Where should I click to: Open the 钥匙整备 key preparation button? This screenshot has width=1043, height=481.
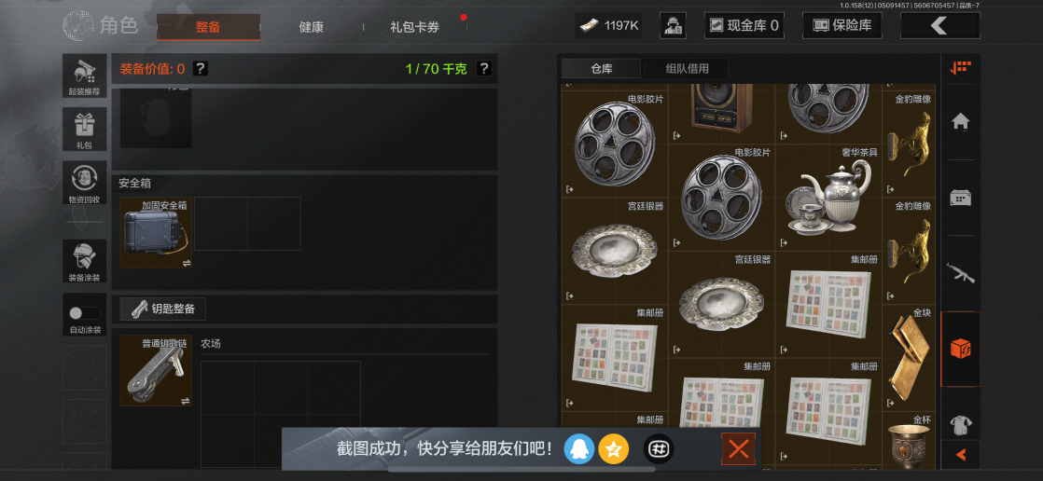163,309
